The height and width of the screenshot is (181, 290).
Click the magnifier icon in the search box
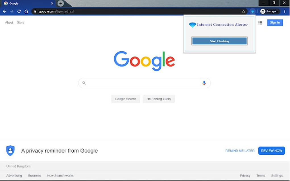(x=84, y=83)
